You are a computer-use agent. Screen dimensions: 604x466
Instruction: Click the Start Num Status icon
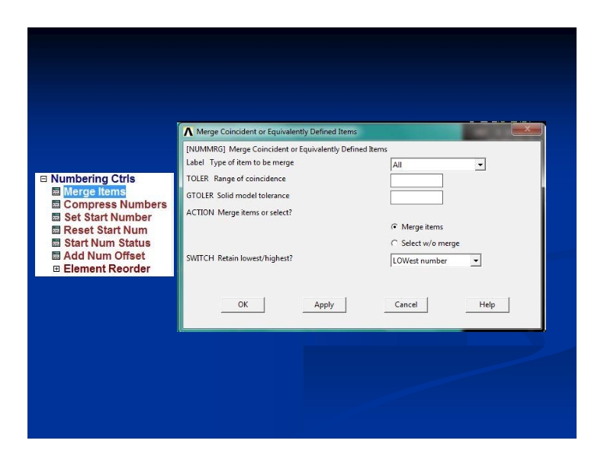point(56,244)
